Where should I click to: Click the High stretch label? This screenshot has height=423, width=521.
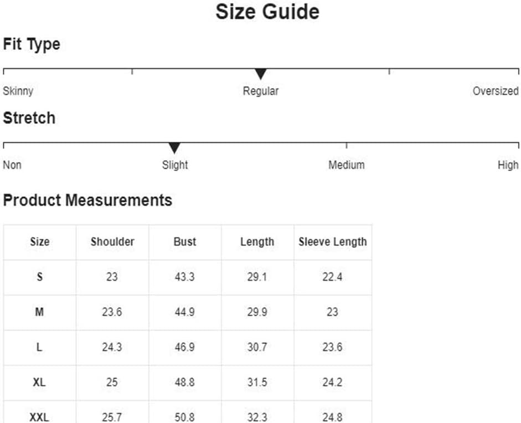pyautogui.click(x=508, y=165)
